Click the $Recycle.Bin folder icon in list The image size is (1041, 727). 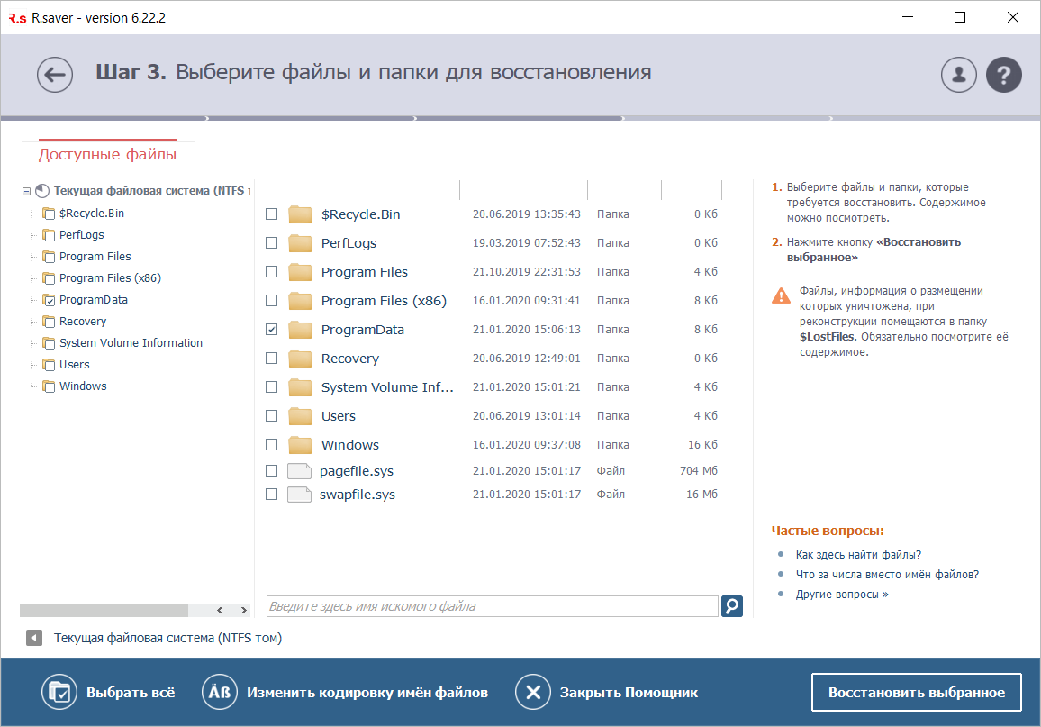pos(300,214)
